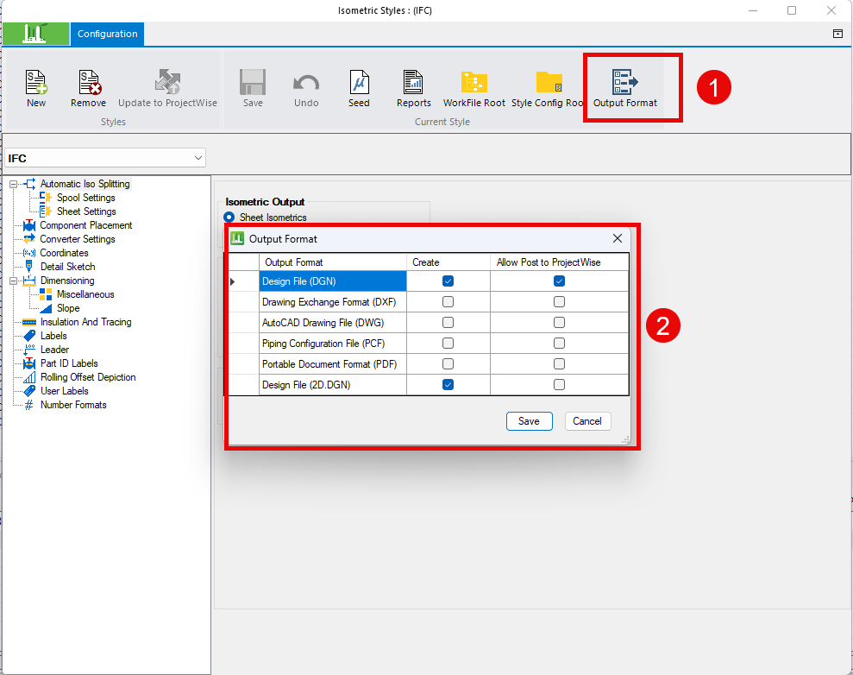Click the Output Format toolbar icon
Viewport: 853px width, 675px height.
[624, 82]
